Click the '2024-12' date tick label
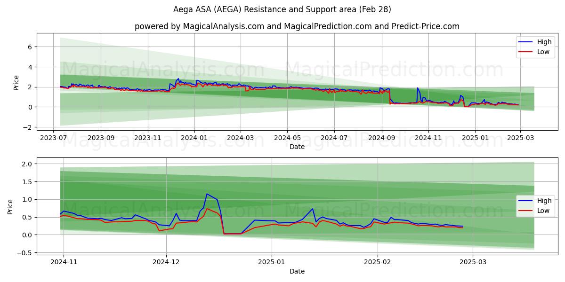The width and height of the screenshot is (565, 282). (166, 263)
